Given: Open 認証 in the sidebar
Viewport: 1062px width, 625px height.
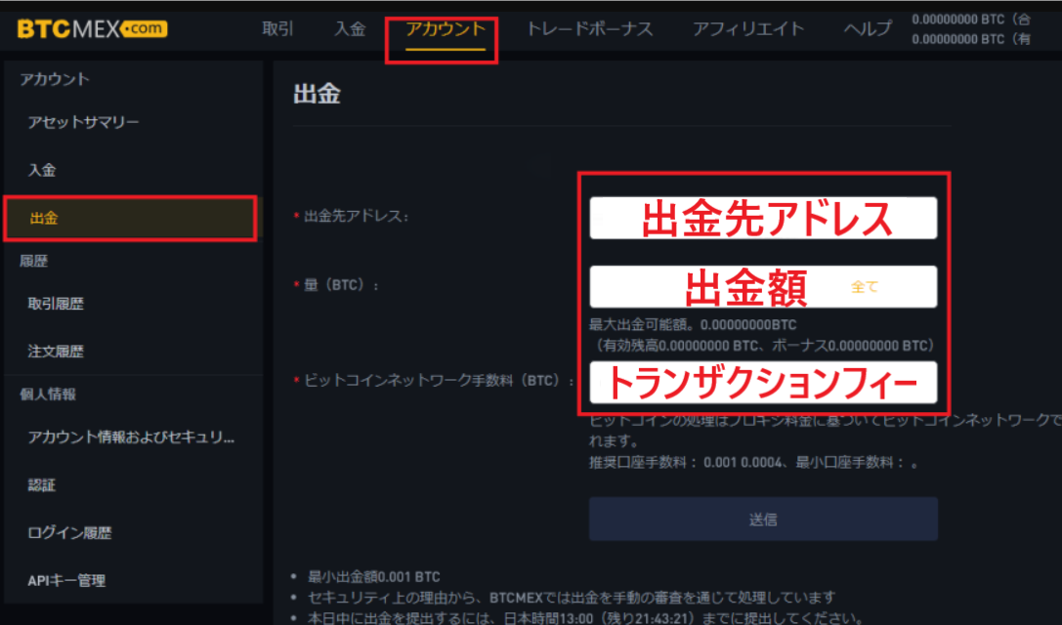Looking at the screenshot, I should coord(41,484).
